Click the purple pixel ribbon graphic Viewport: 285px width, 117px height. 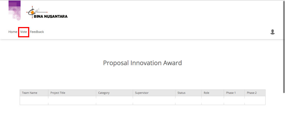click(14, 10)
